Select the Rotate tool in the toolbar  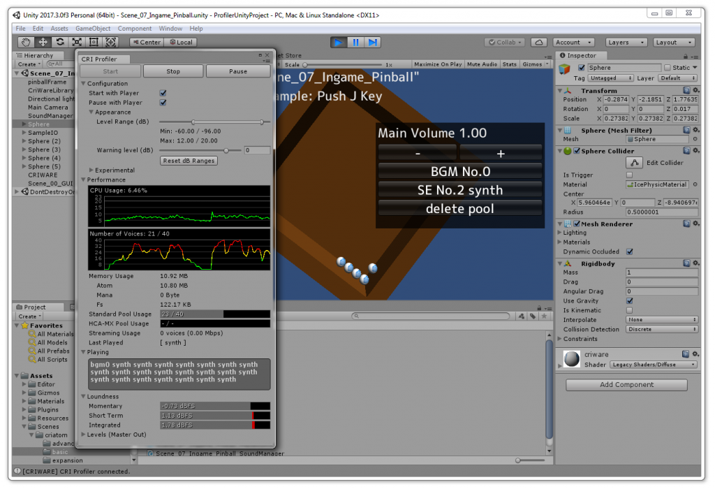tap(59, 42)
